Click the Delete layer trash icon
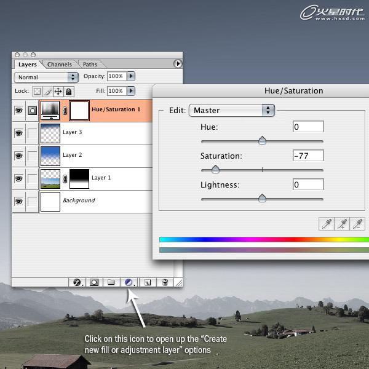Image resolution: width=369 pixels, height=369 pixels. [x=164, y=282]
